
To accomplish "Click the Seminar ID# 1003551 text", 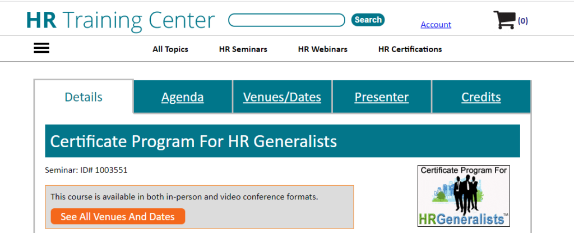I will coord(86,170).
